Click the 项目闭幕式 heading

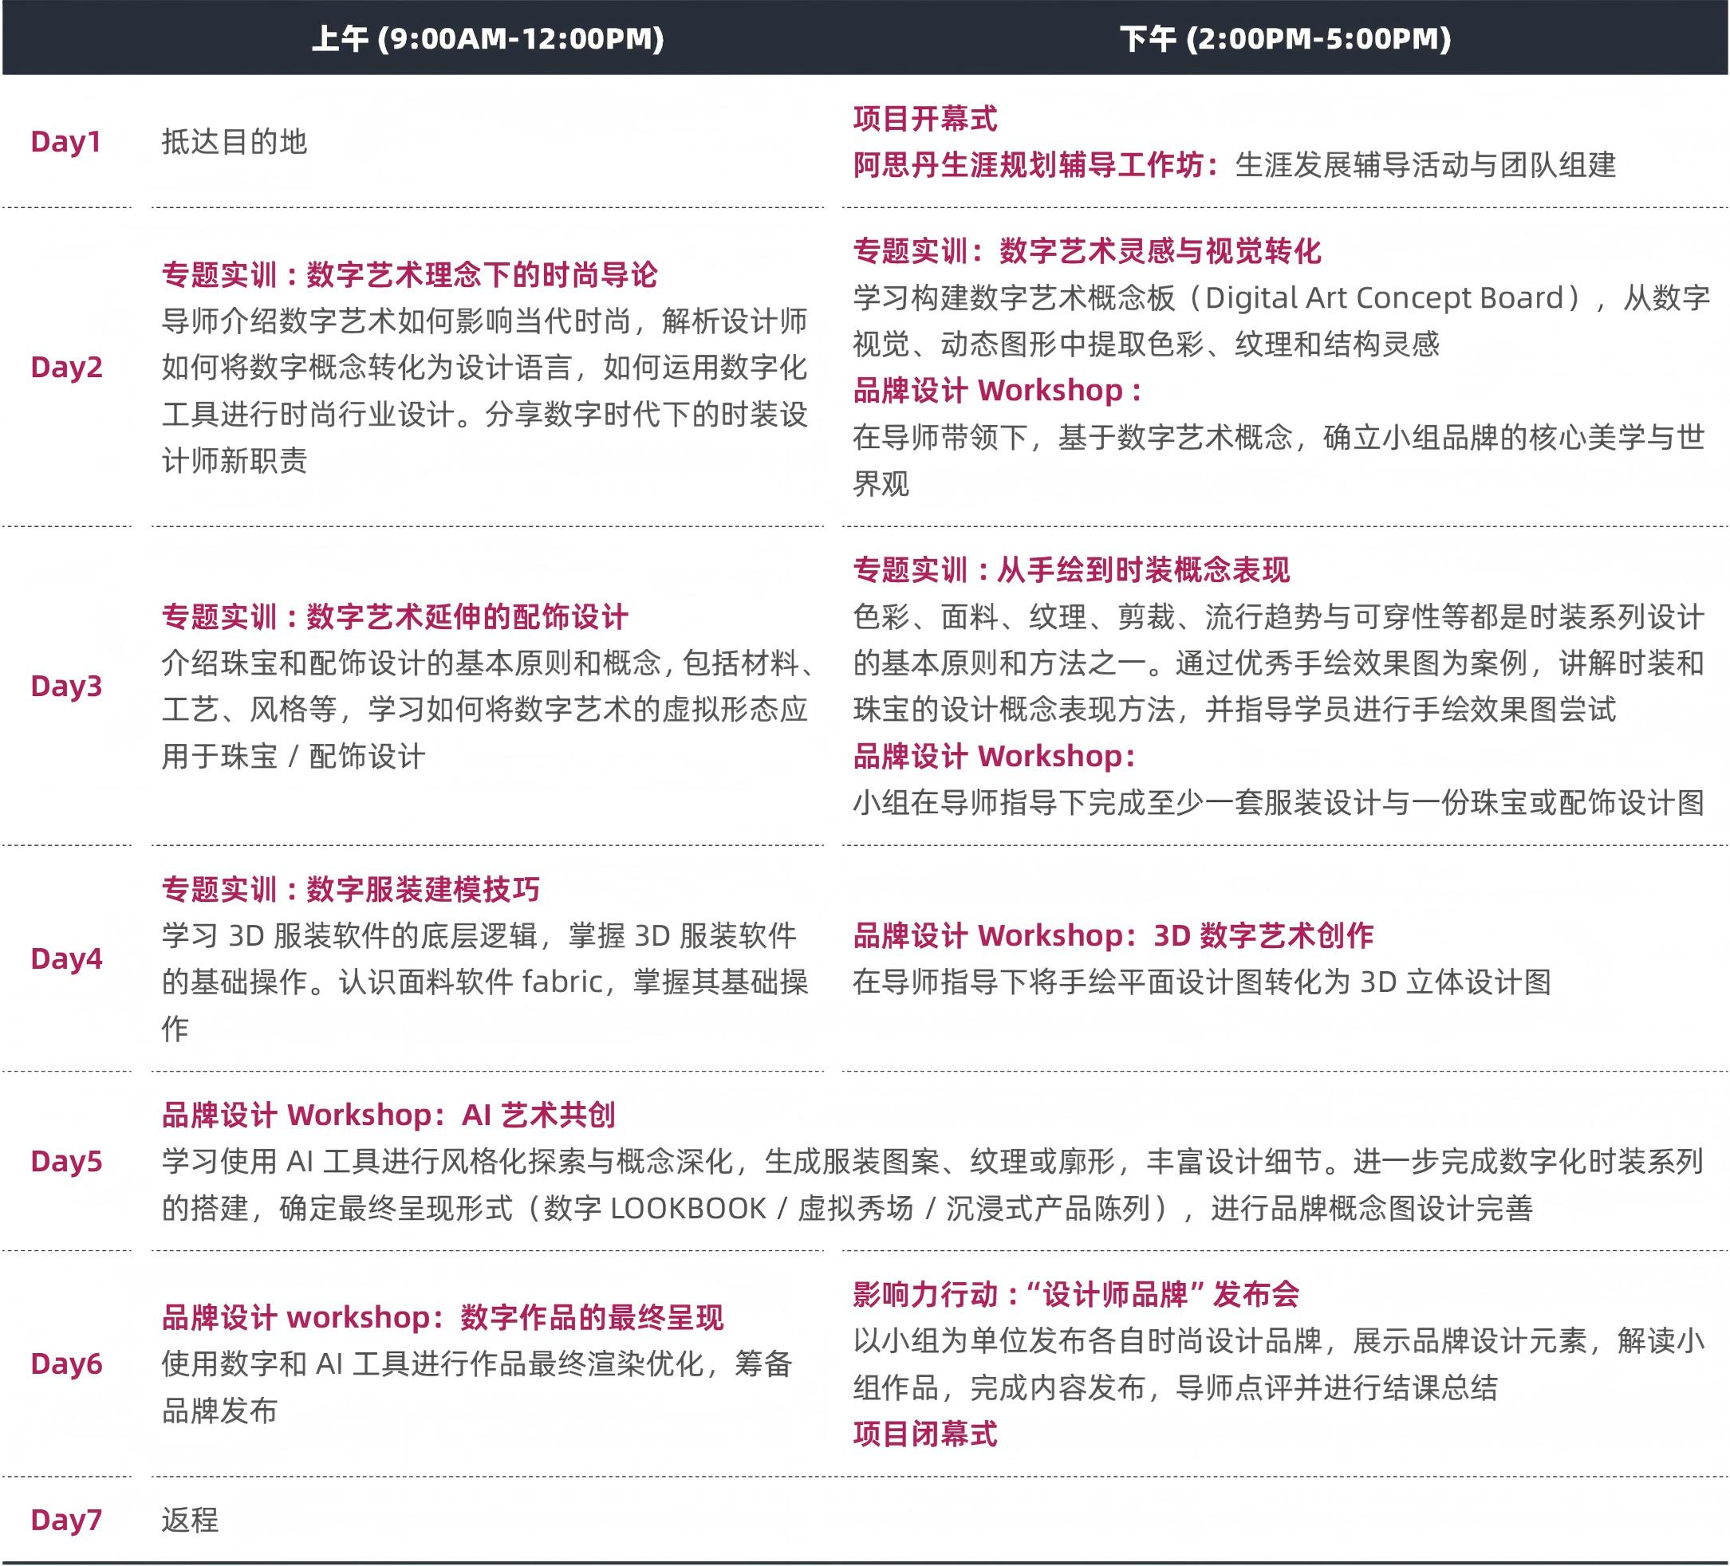pyautogui.click(x=925, y=1434)
